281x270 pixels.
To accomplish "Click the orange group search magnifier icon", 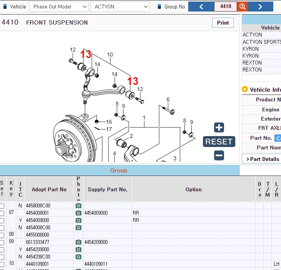I will 242,7.
